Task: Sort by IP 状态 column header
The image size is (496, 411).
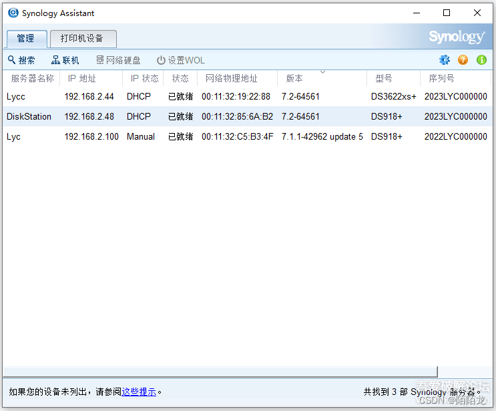Action: pyautogui.click(x=143, y=78)
